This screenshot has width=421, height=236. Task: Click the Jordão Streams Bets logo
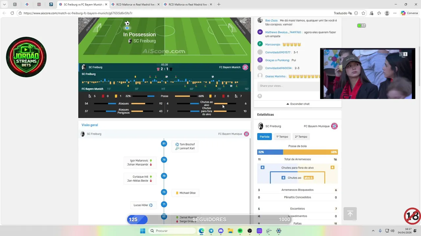coord(26,57)
